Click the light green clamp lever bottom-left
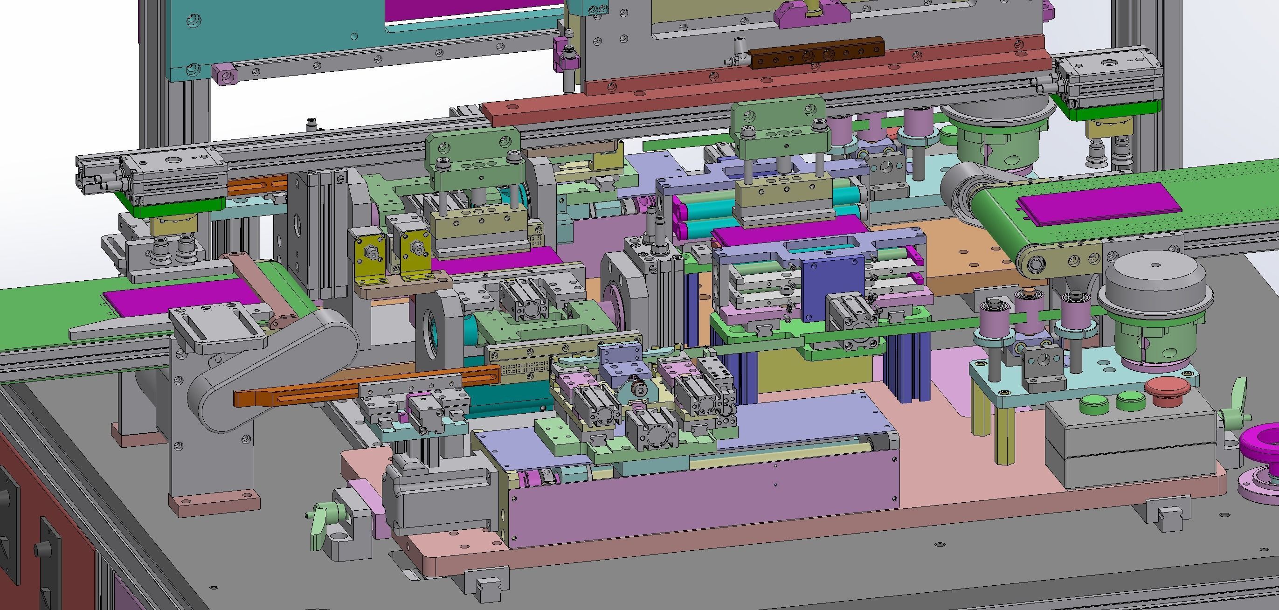The width and height of the screenshot is (1279, 610). (319, 525)
